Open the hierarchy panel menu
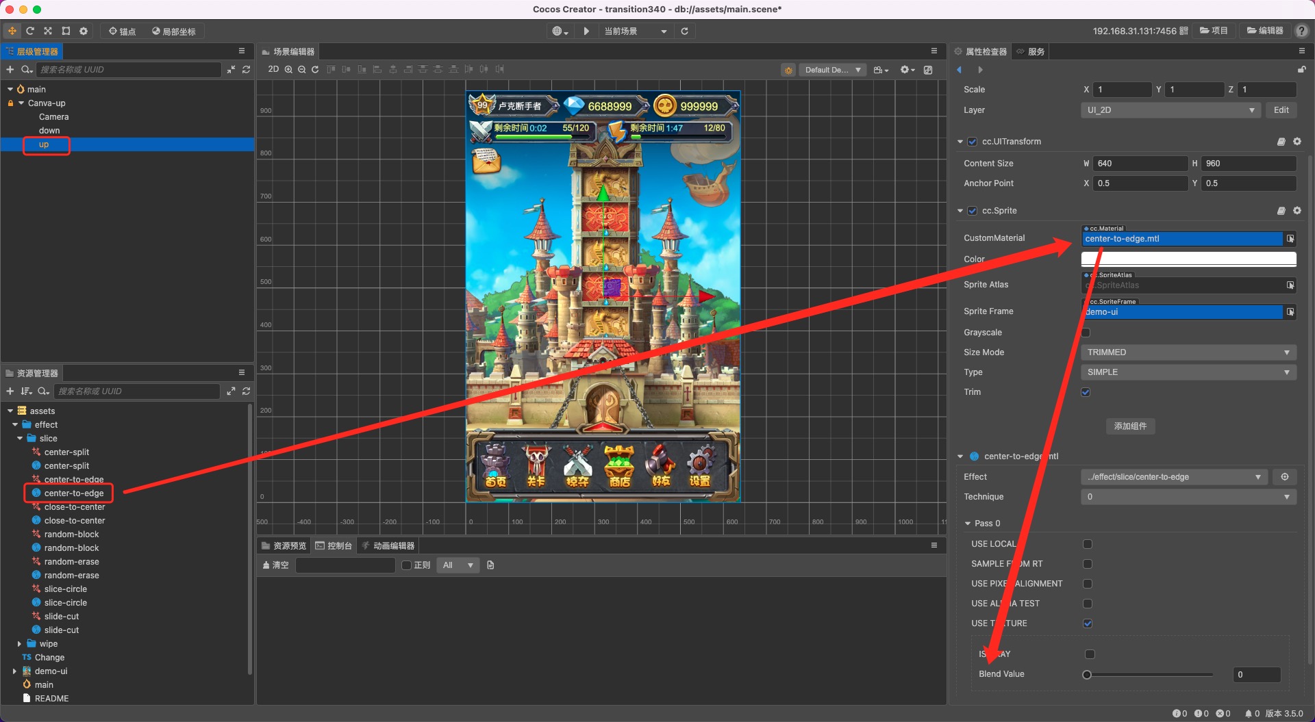Image resolution: width=1315 pixels, height=722 pixels. (x=242, y=51)
